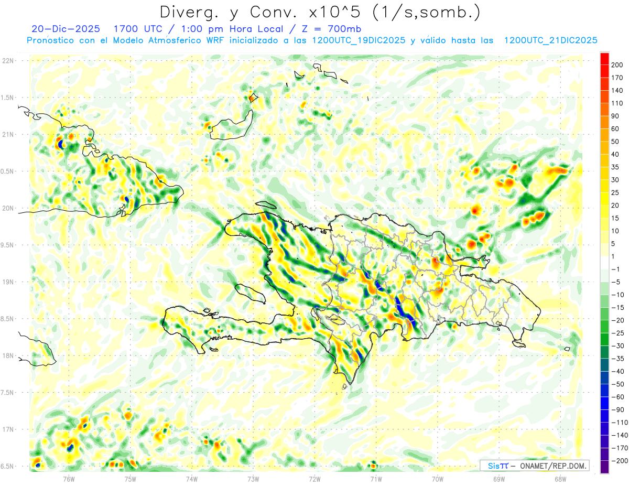Click the '-25' color scale label
The image size is (629, 486).
point(617,333)
